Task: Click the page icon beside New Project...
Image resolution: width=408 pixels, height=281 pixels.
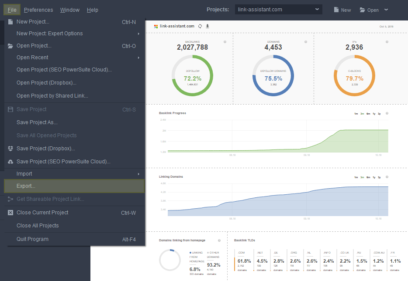Action: coord(10,22)
